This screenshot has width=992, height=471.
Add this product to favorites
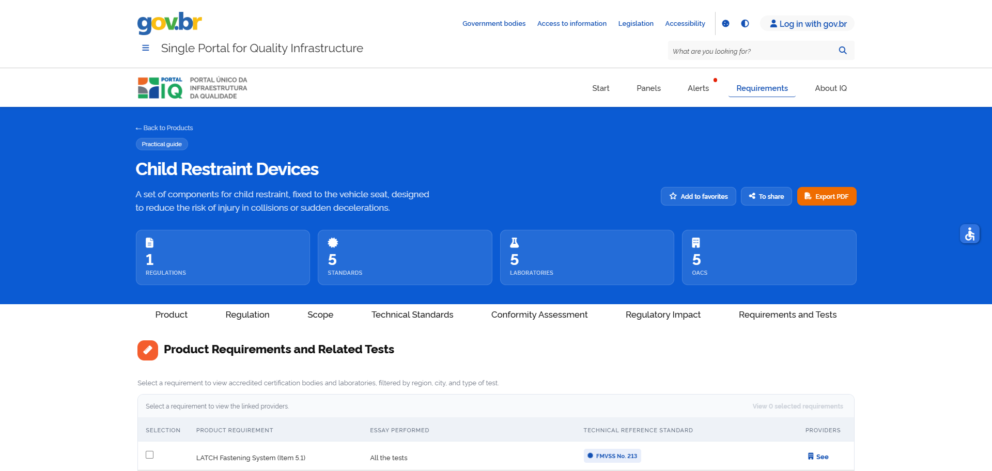[699, 196]
